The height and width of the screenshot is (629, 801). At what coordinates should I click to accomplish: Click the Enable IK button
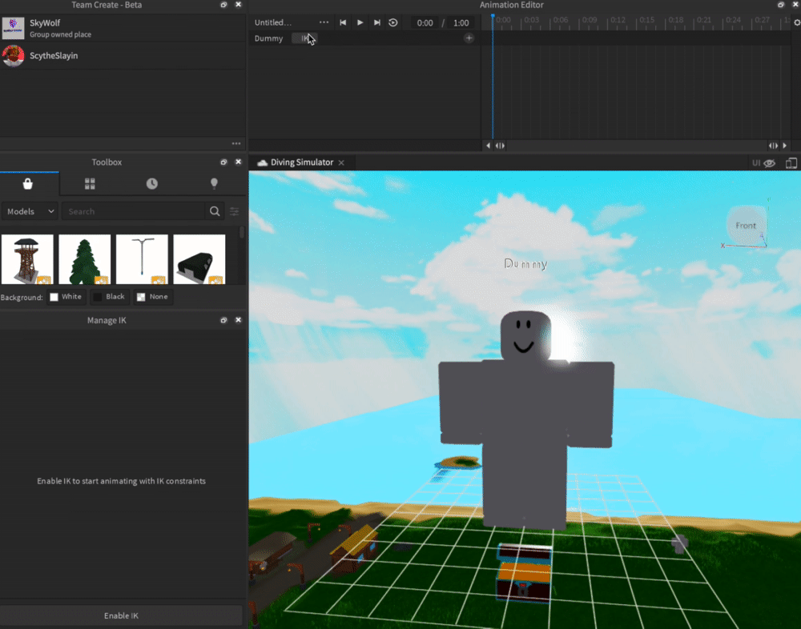tap(122, 615)
